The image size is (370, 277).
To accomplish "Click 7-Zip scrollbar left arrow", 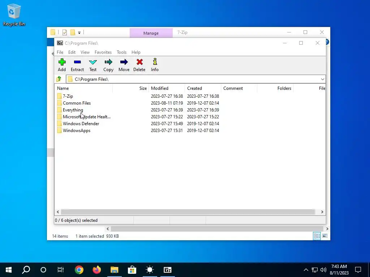I will click(58, 212).
